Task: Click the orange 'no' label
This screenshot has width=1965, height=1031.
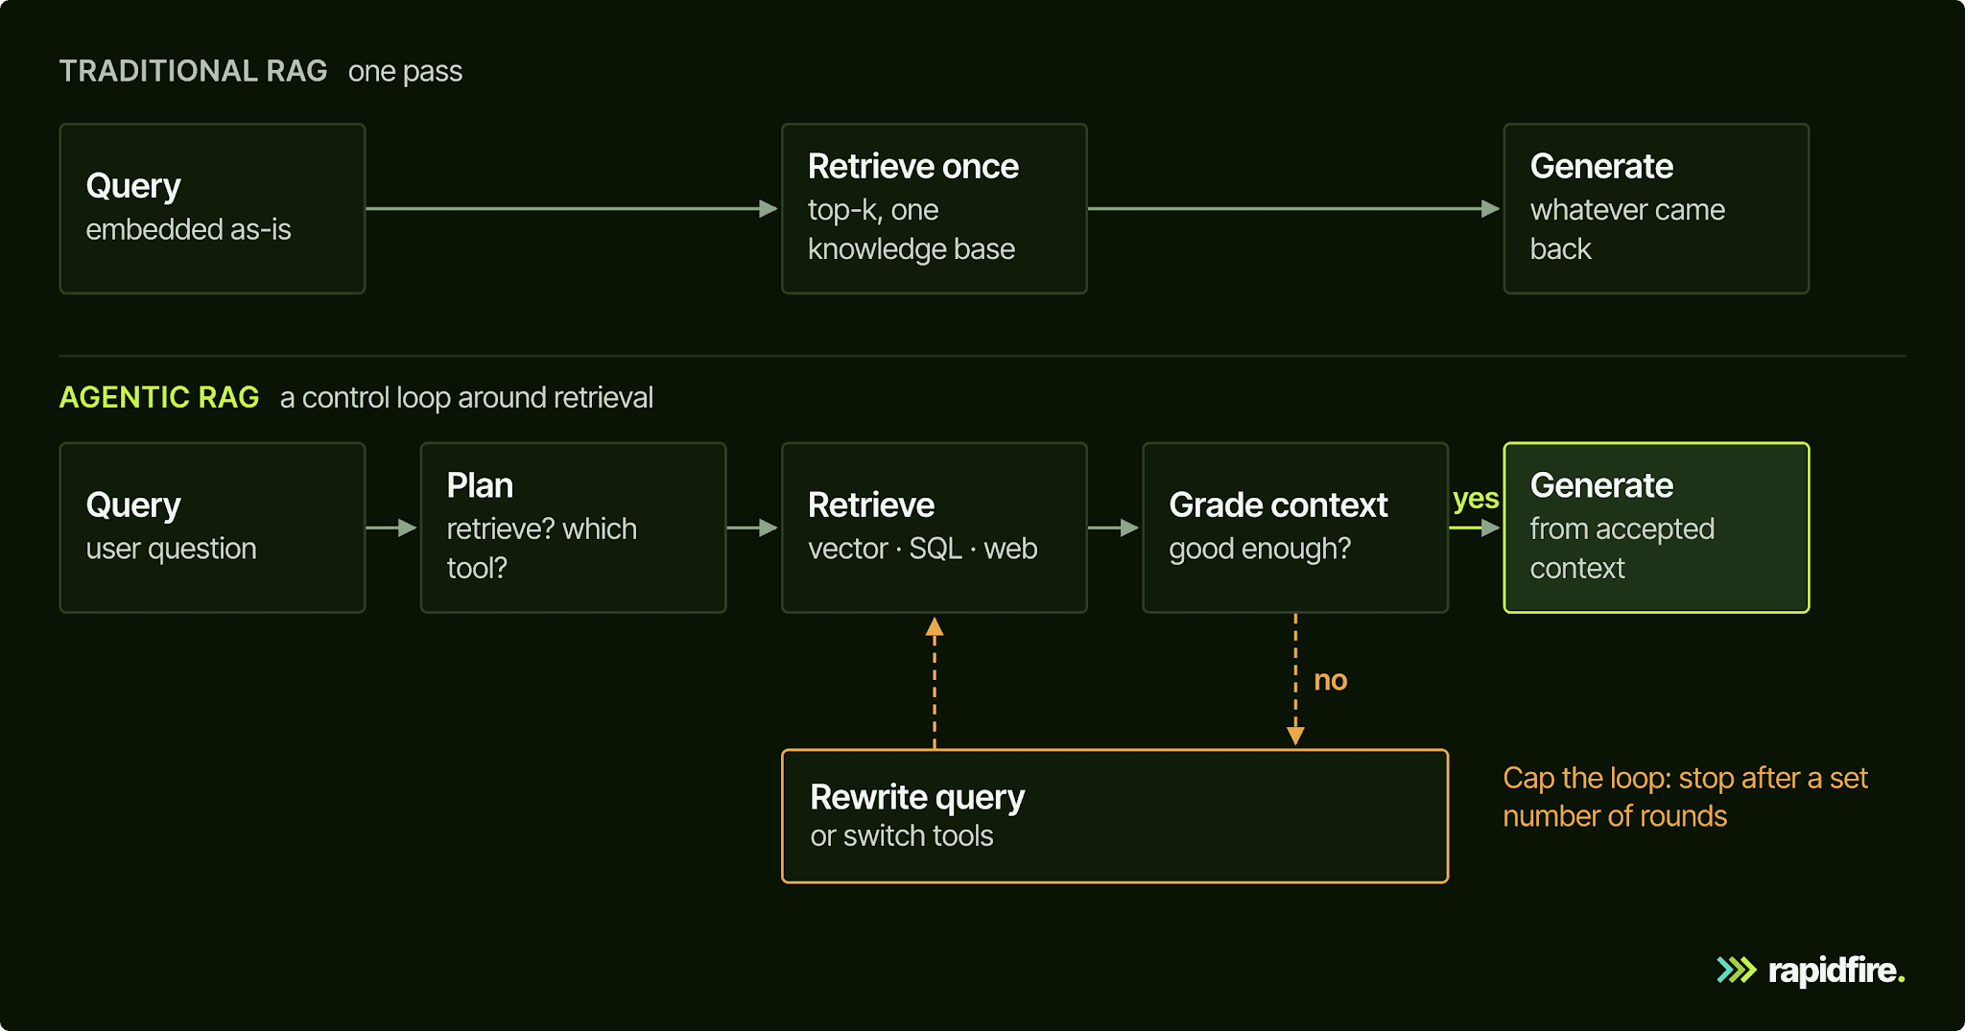Action: (x=1331, y=680)
